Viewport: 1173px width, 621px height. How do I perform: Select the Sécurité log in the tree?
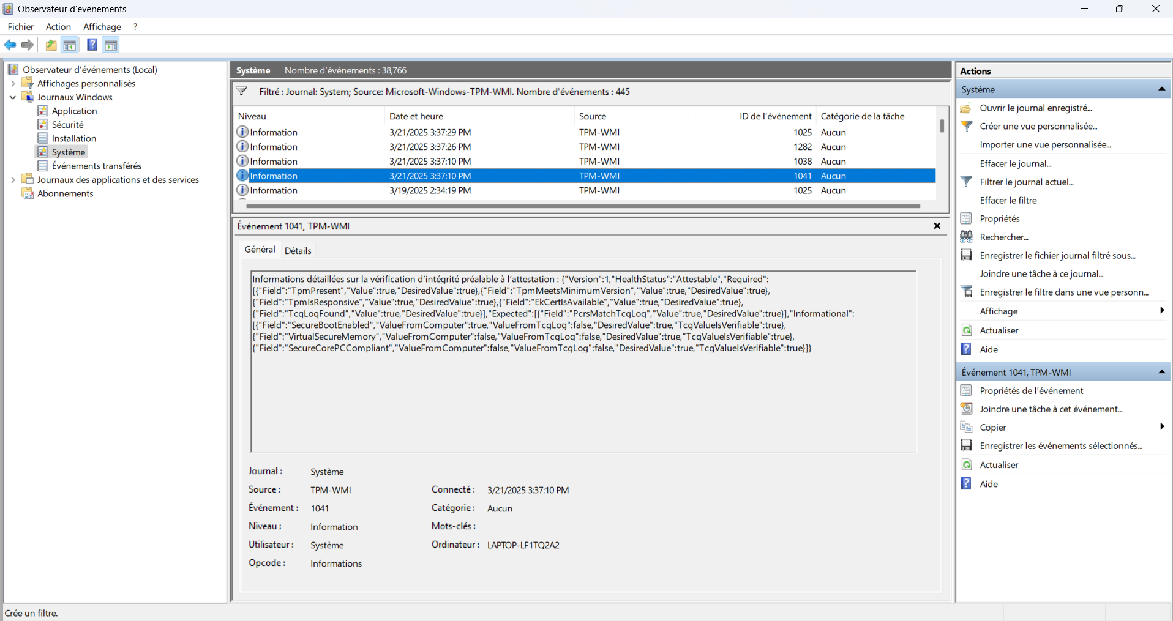coord(67,125)
